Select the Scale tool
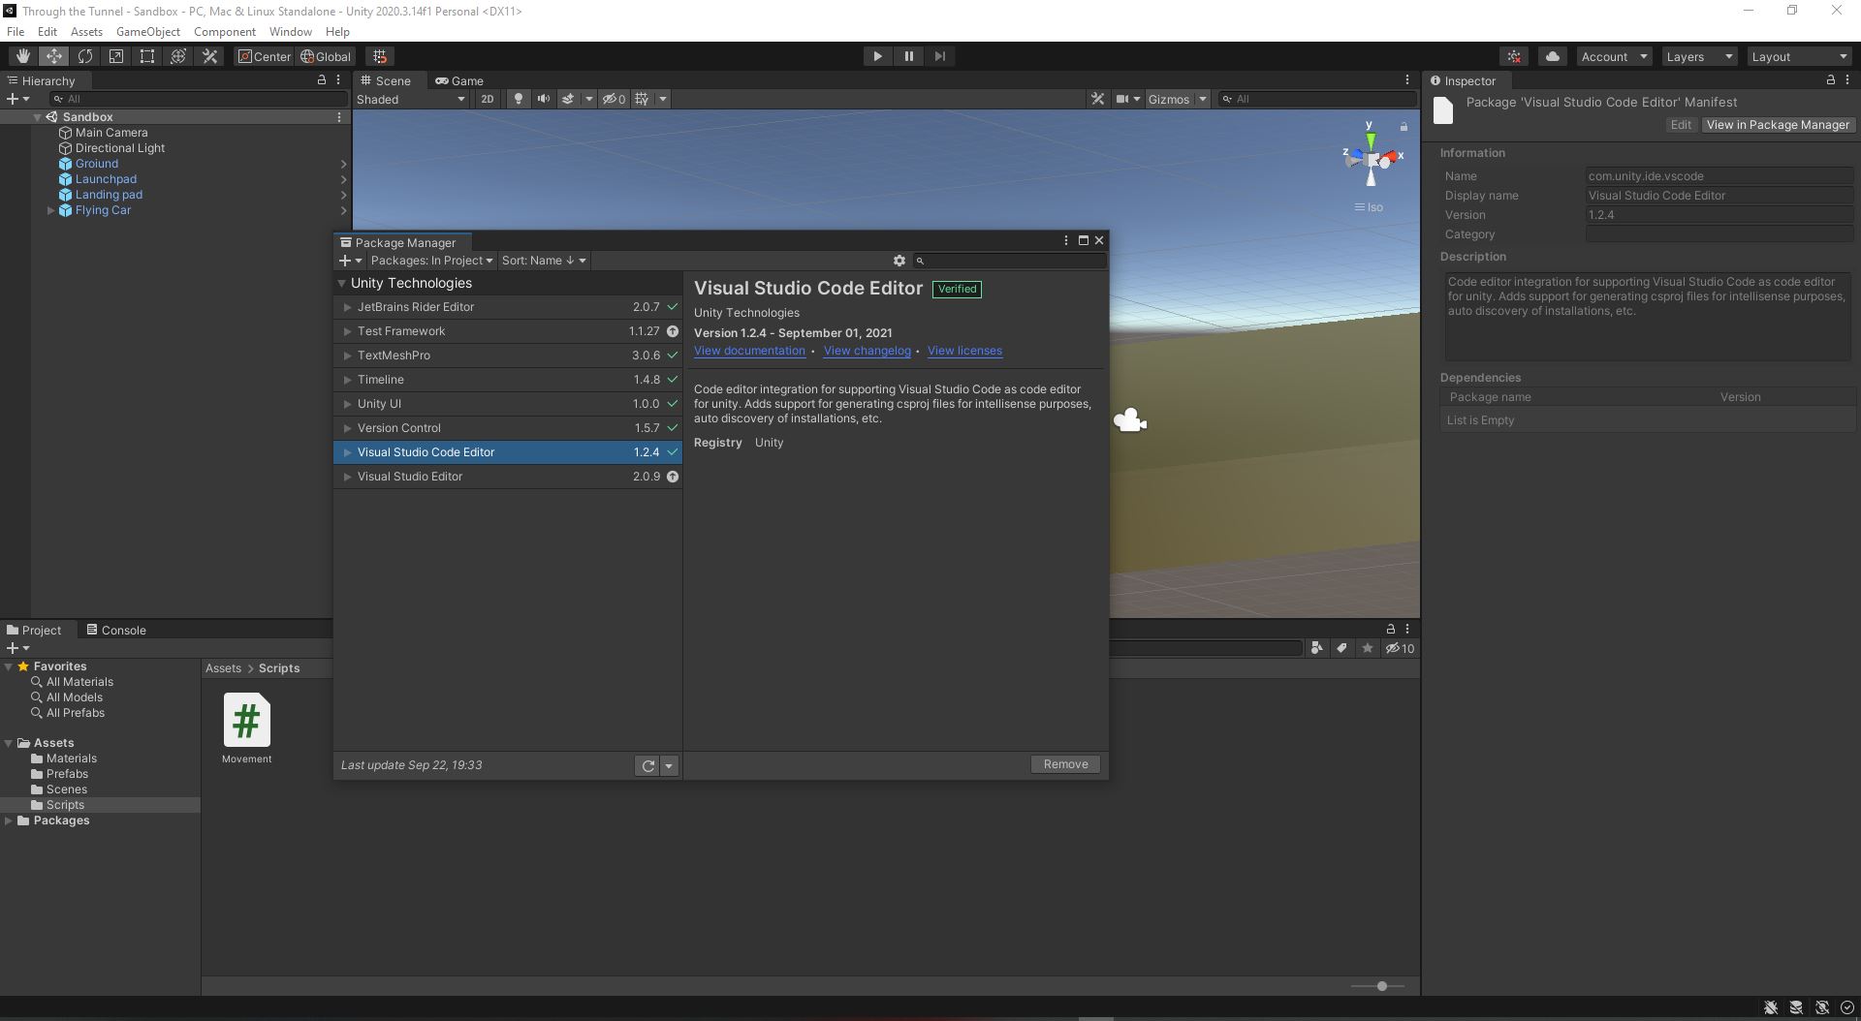The width and height of the screenshot is (1861, 1021). (115, 56)
